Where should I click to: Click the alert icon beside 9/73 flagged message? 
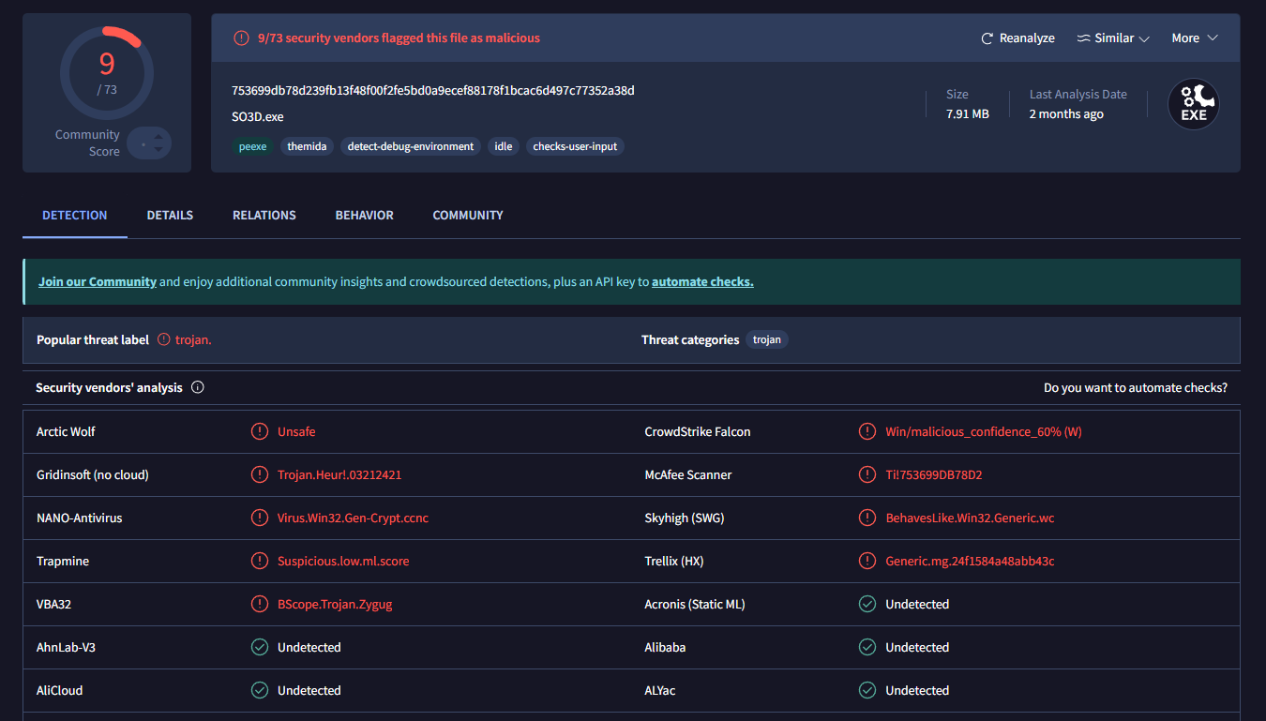click(241, 38)
